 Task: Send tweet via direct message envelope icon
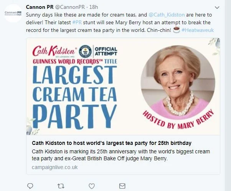coord(122,186)
